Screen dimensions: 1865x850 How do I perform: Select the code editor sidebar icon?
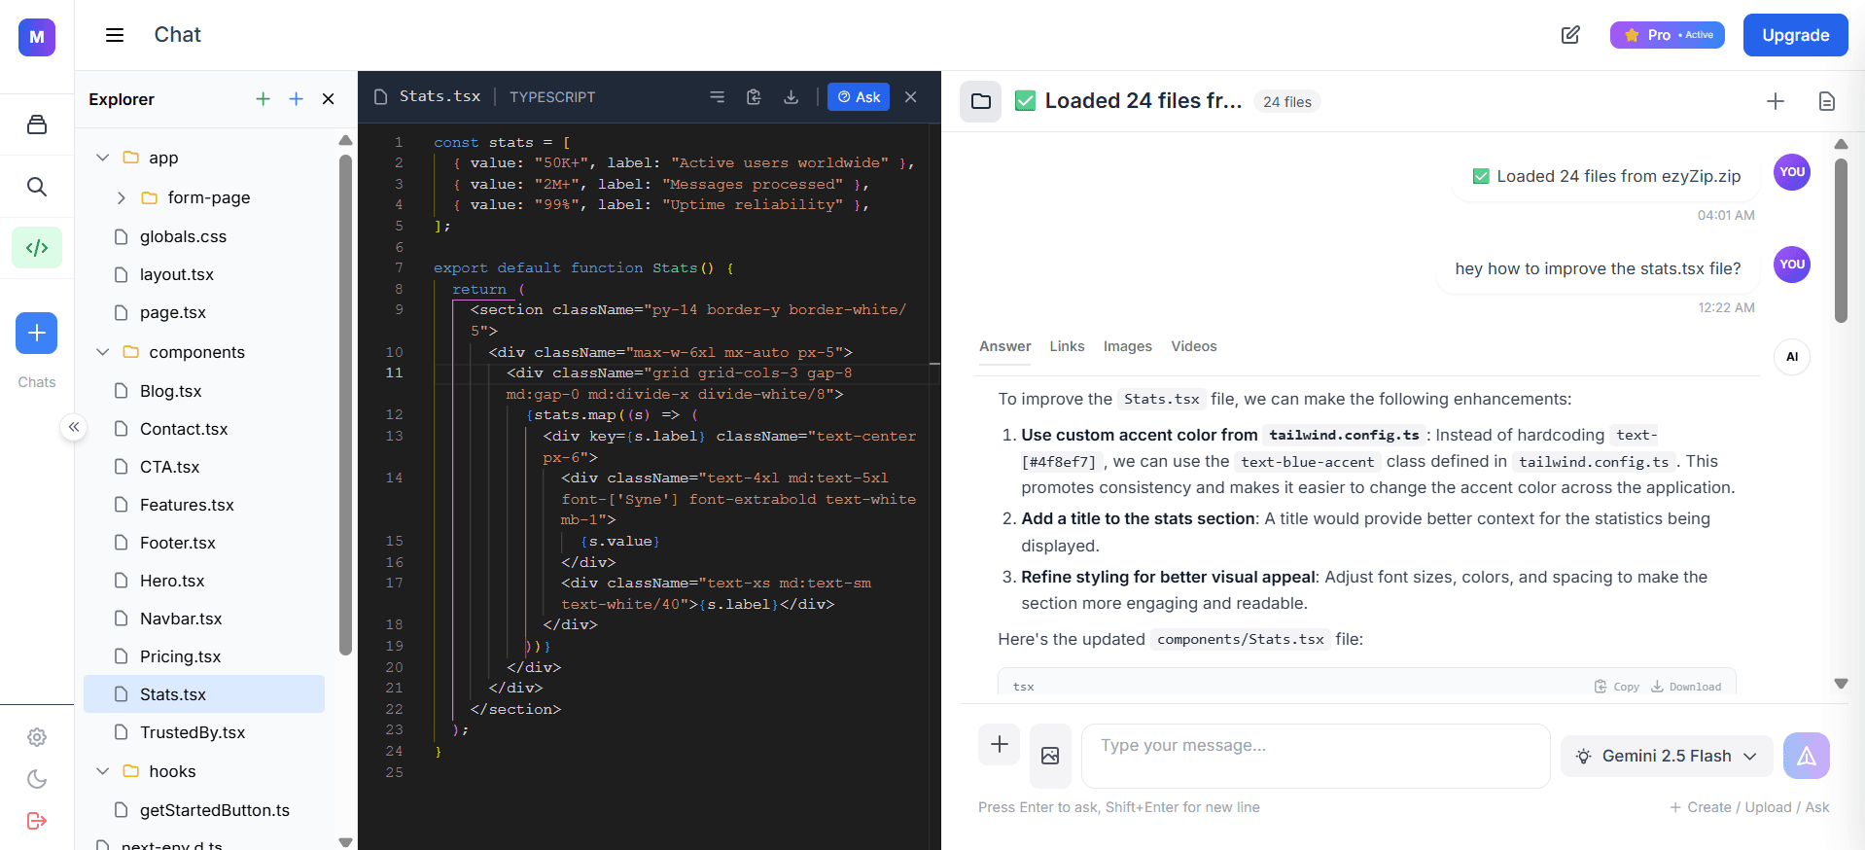click(37, 248)
